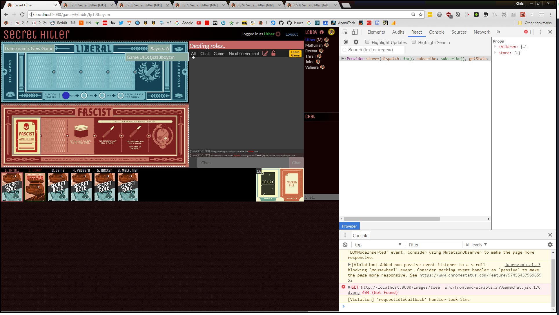Toggle device toolbar icon in DevTools
Screen dimensions: 559x315
355,32
